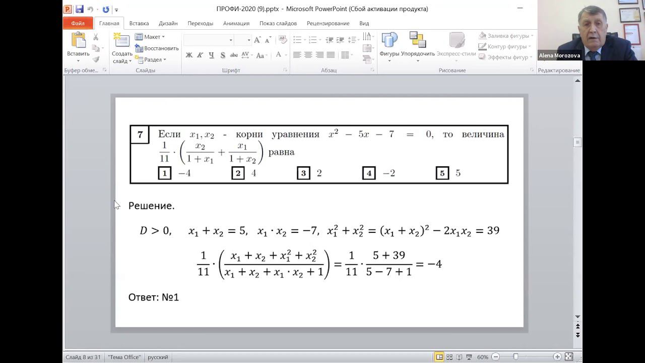Image resolution: width=645 pixels, height=363 pixels.
Task: Toggle text shadow (S)
Action: [222, 55]
